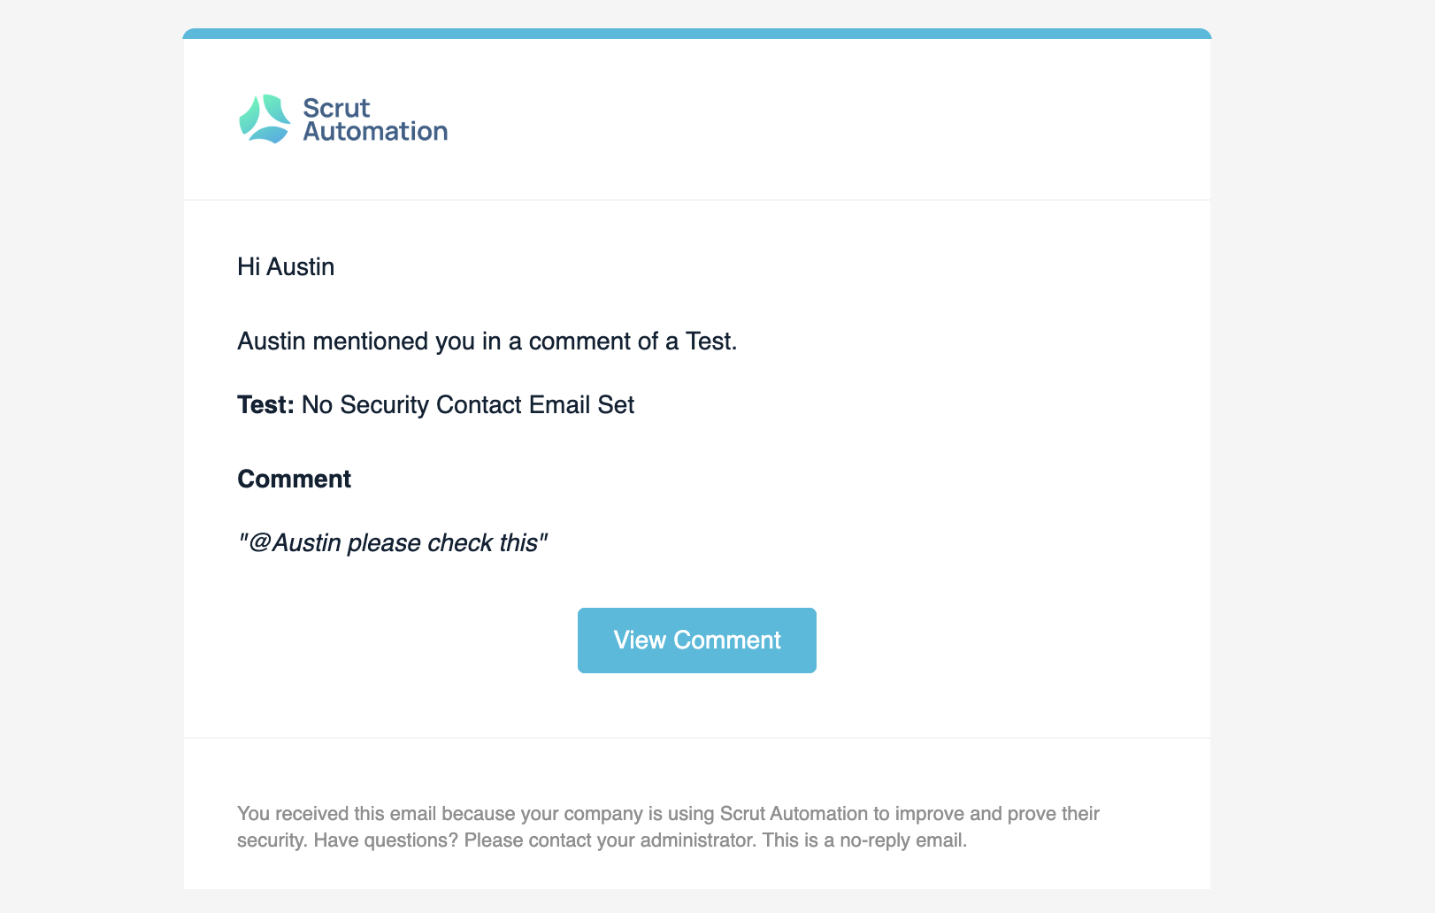This screenshot has height=913, width=1435.
Task: Click the 'Hi Austin' greeting line
Action: [286, 267]
